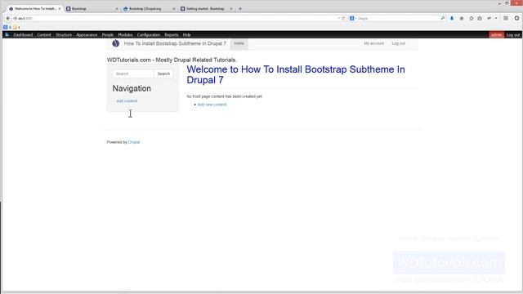Reload the page with the refresh icon
This screenshot has height=294, width=523.
tap(343, 18)
